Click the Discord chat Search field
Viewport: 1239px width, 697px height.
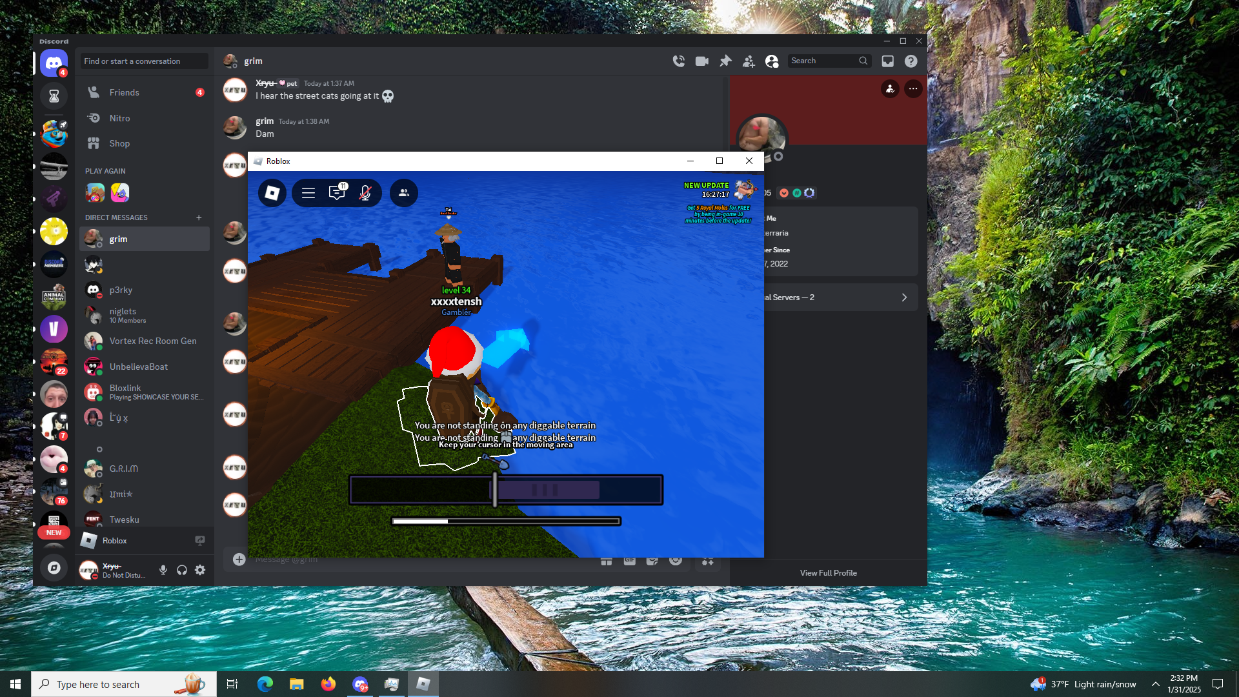829,61
